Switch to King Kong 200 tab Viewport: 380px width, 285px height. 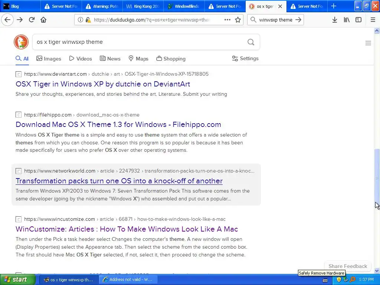(143, 6)
